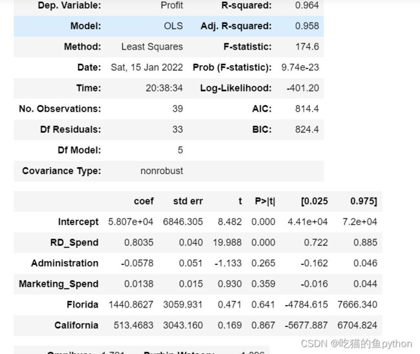Click the Administration row label
The image size is (420, 354).
[65, 263]
